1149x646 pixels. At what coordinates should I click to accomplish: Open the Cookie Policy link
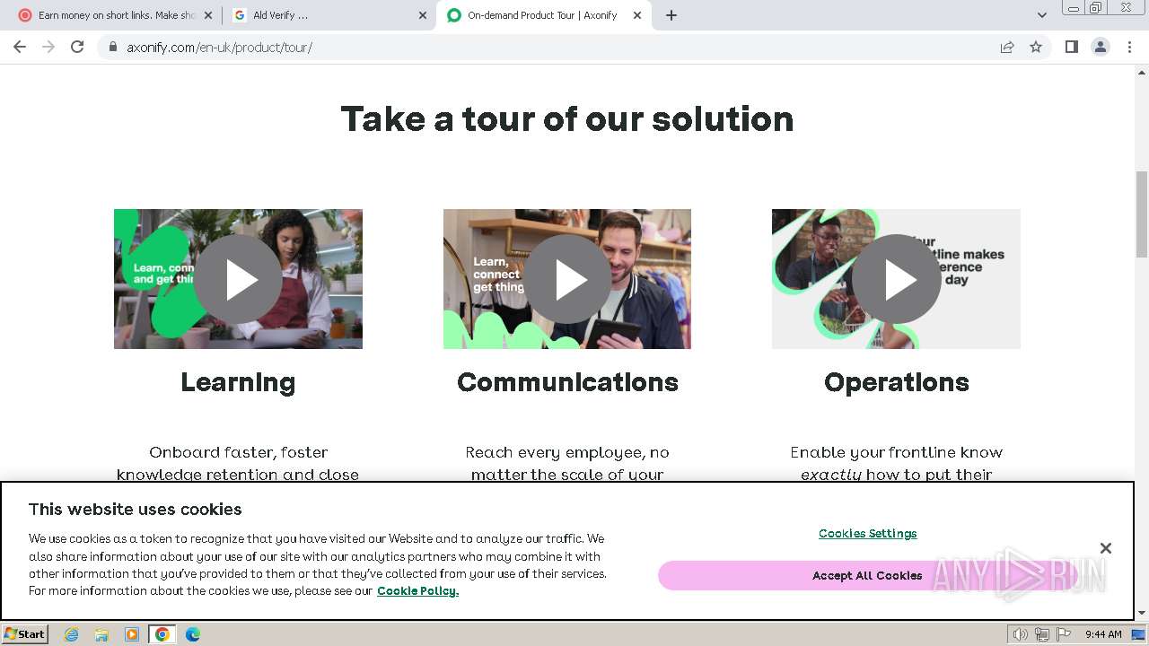pos(417,590)
